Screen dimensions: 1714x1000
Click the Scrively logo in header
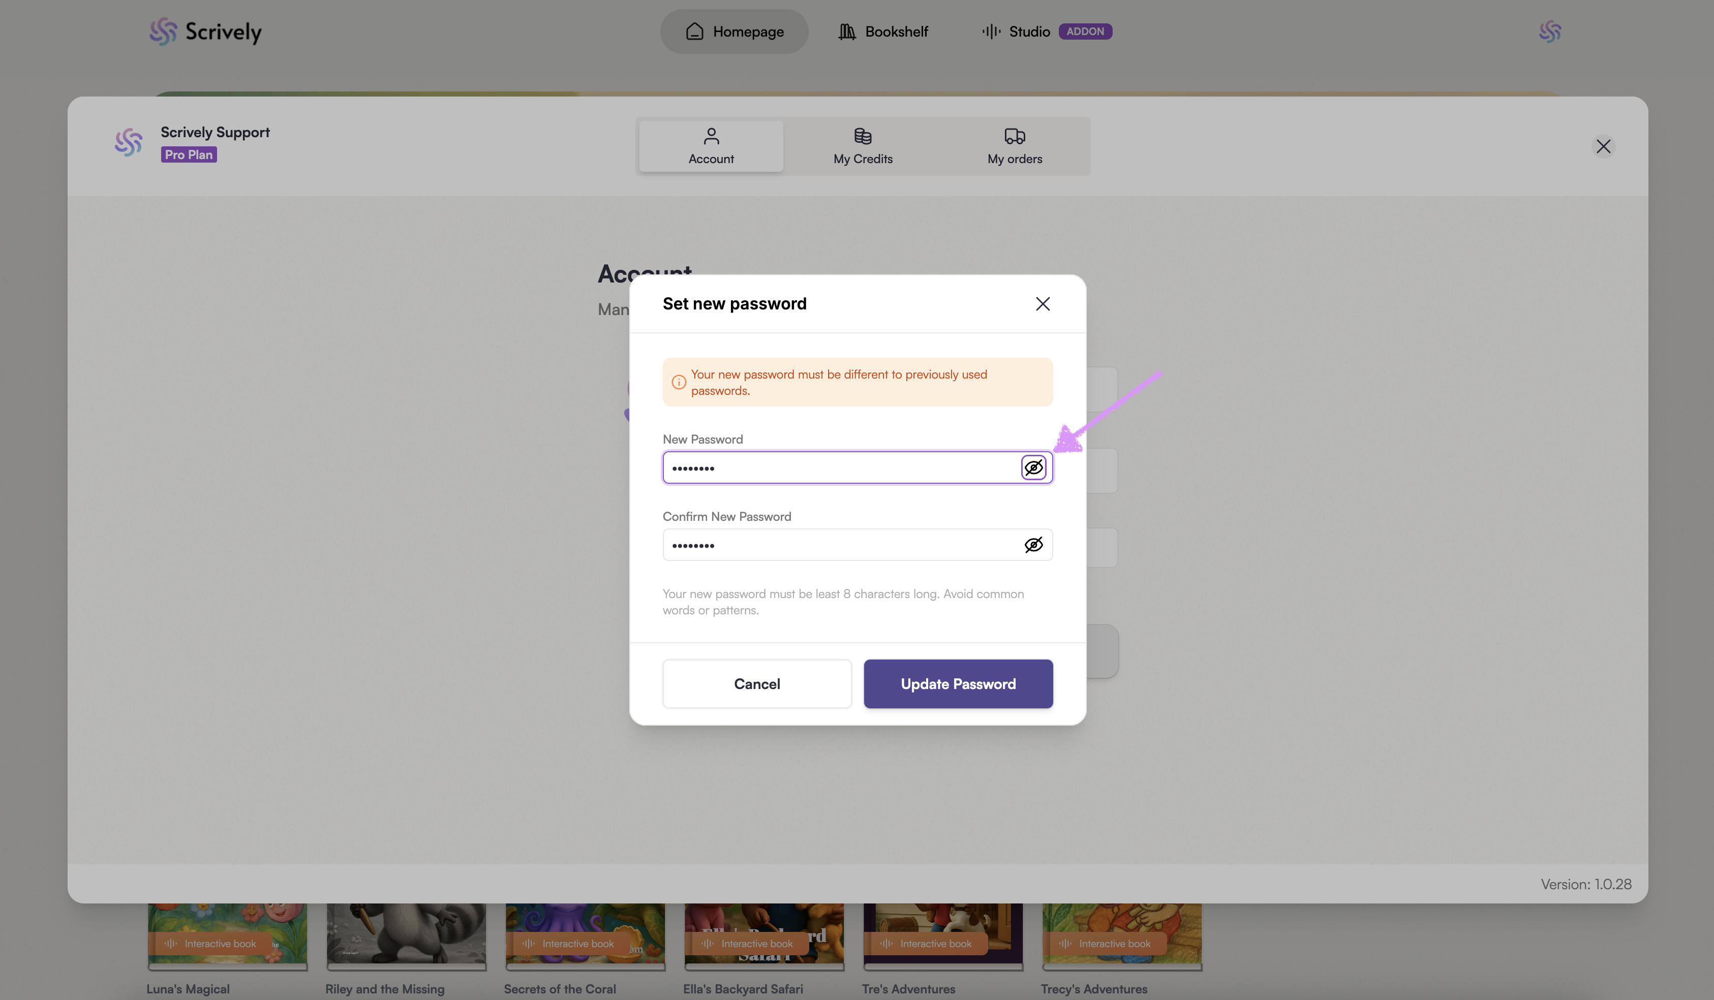205,32
